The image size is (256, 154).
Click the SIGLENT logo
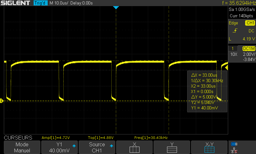[16, 3]
